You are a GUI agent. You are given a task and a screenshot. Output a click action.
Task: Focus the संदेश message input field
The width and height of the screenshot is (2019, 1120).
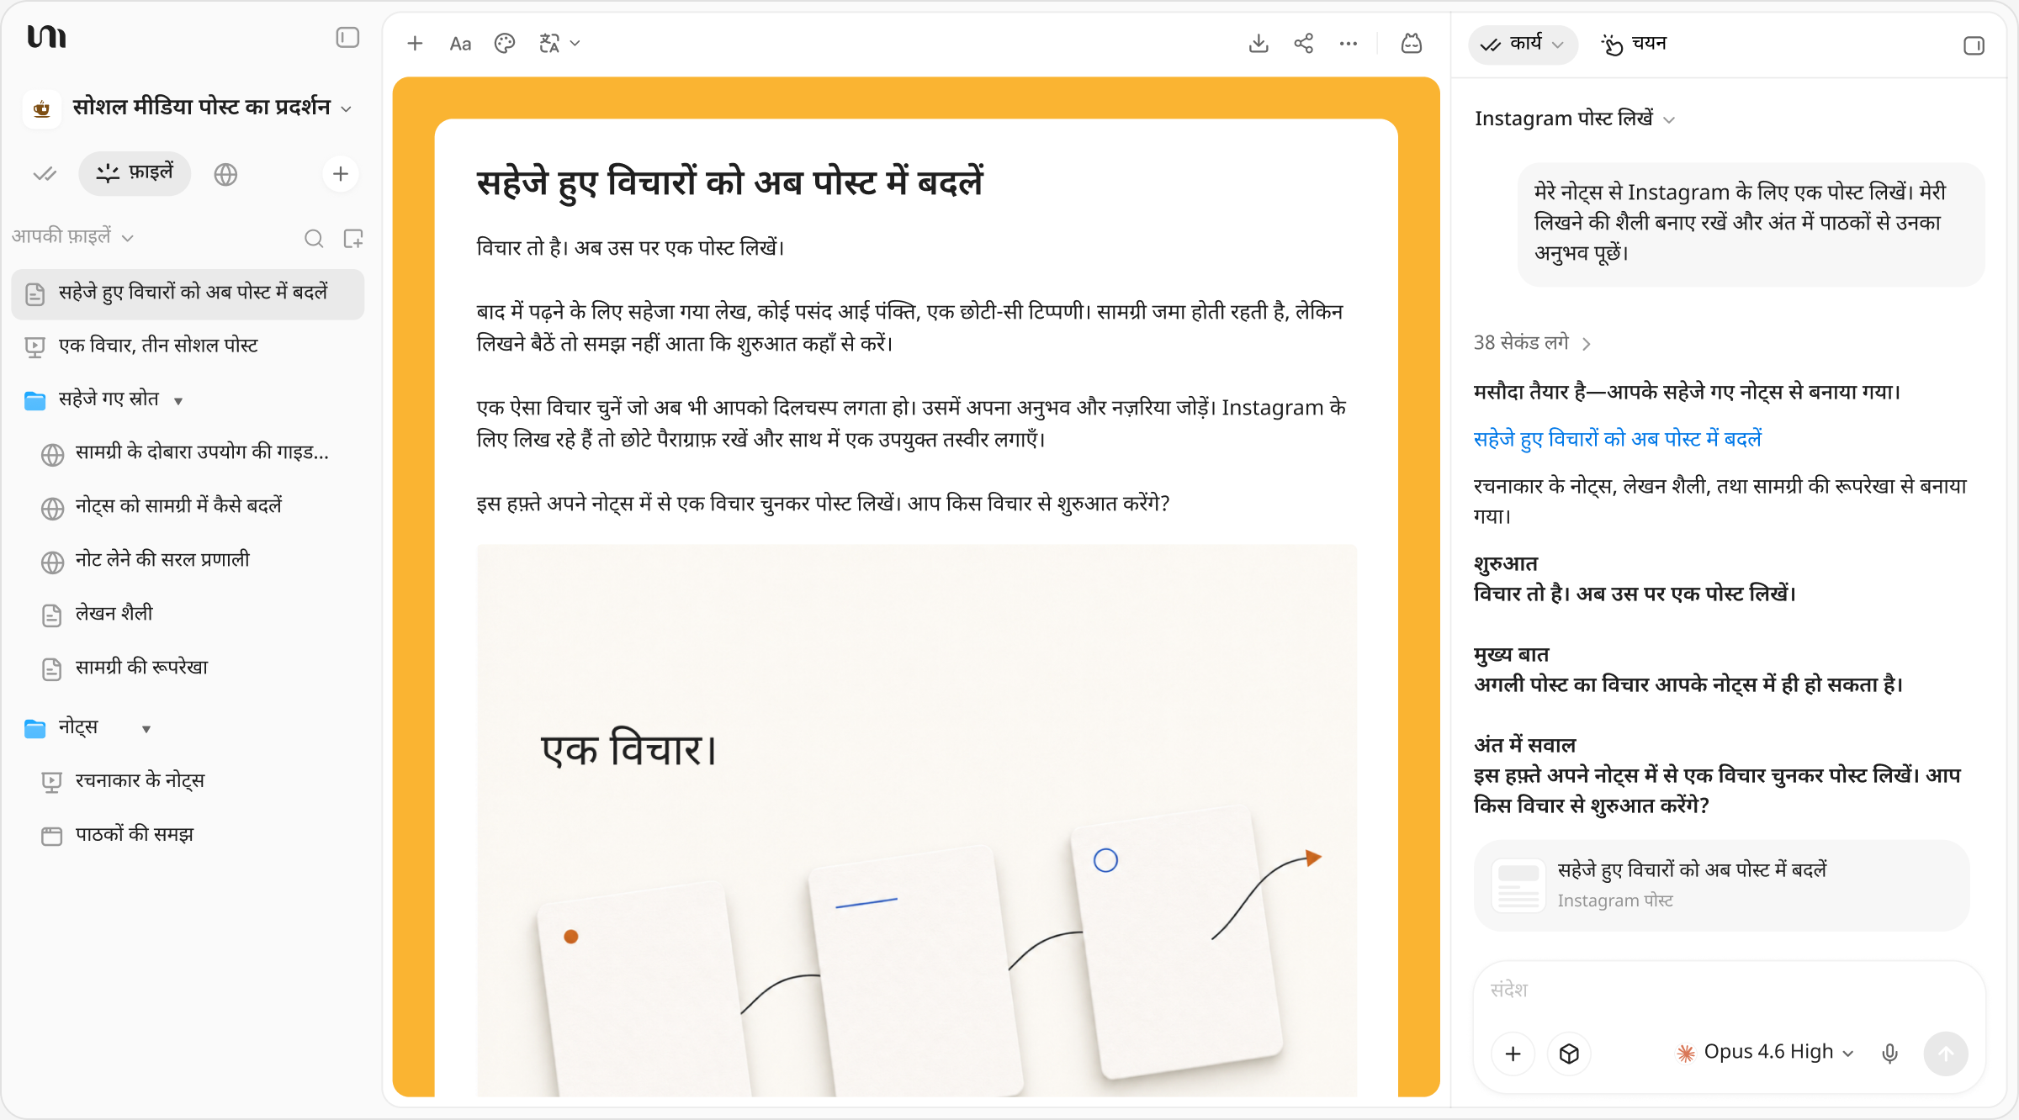(1729, 991)
